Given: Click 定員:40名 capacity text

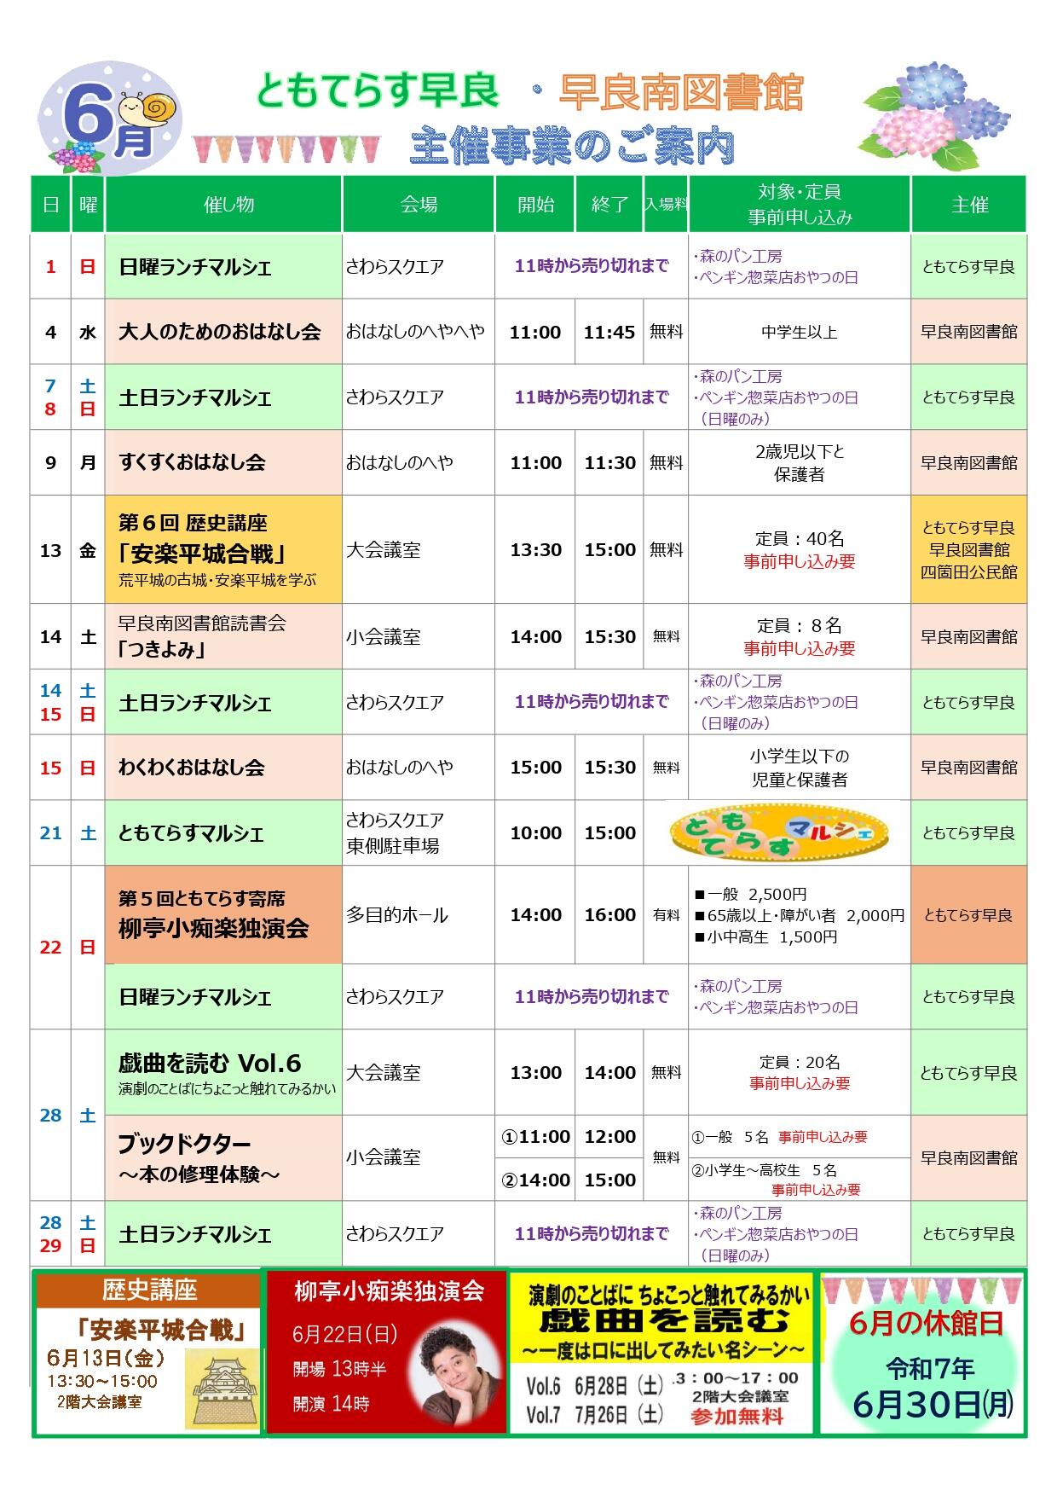Looking at the screenshot, I should click(800, 538).
